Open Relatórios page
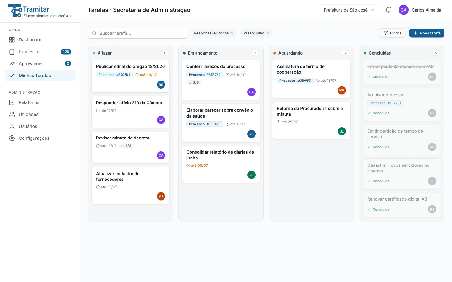 40,102
